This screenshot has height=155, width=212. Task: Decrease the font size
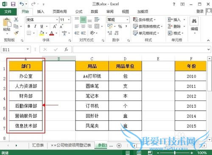[61, 26]
